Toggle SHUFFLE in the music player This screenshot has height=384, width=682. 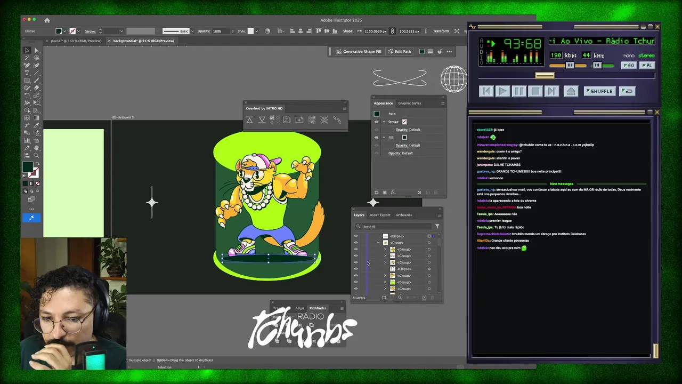600,91
